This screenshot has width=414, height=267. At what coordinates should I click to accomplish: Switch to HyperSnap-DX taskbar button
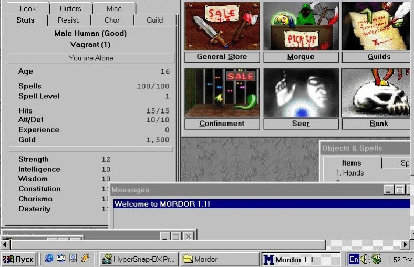[139, 259]
